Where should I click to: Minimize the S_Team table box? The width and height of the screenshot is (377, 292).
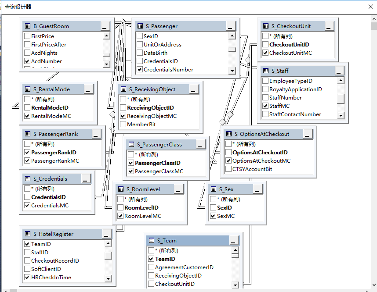[233, 240]
